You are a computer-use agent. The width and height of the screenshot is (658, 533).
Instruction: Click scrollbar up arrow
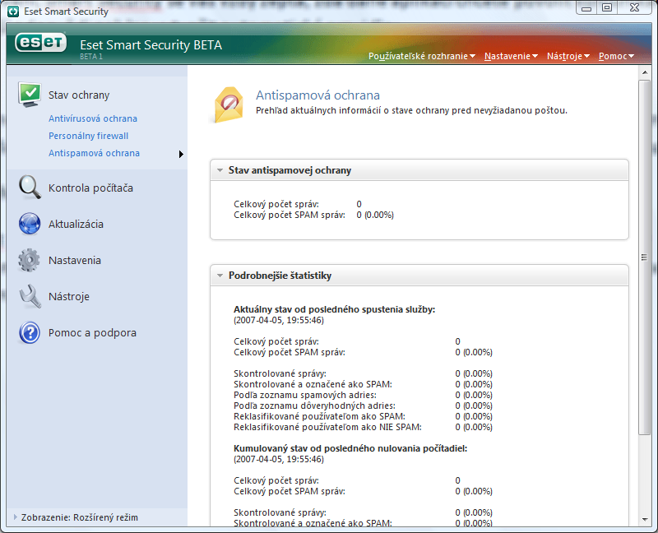pos(645,72)
